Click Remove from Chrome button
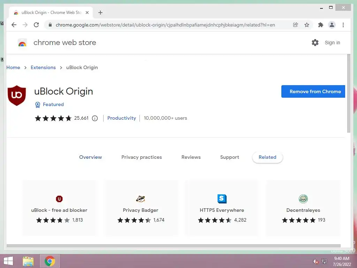Viewport: 357px width, 268px height. pos(313,91)
